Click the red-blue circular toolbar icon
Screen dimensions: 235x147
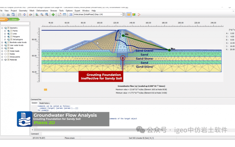[24, 14]
